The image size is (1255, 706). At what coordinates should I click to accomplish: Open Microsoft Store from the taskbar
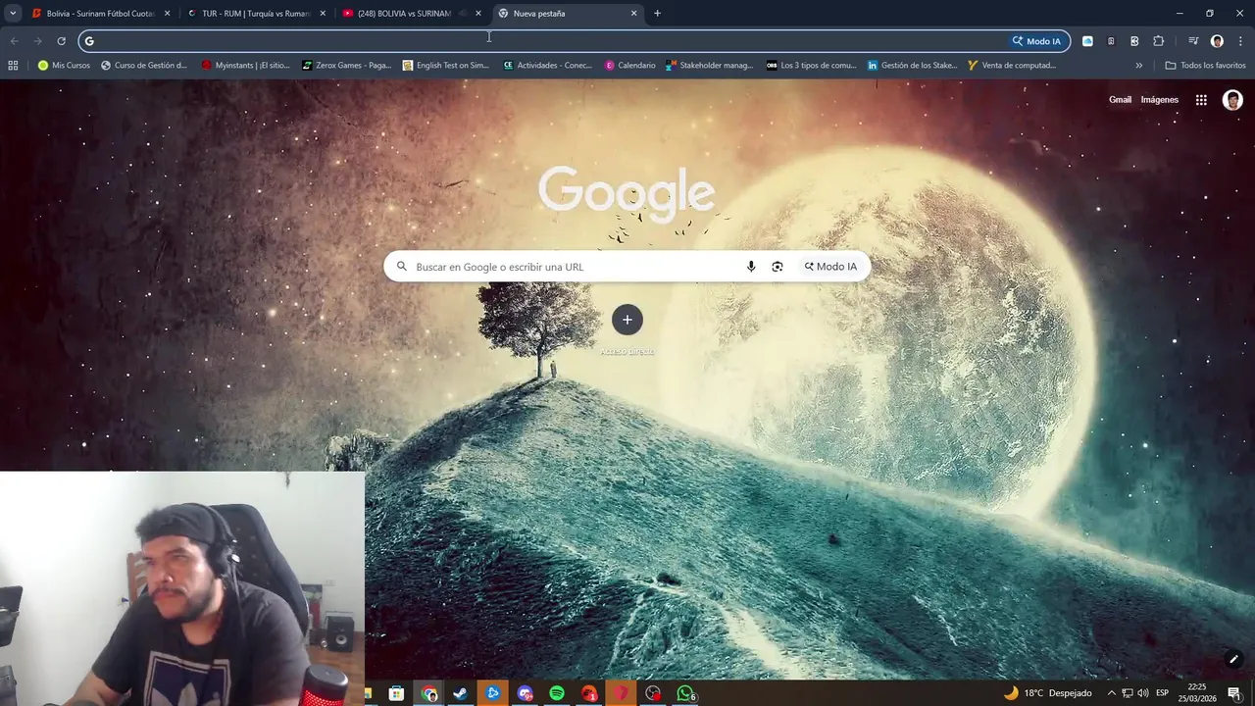tap(396, 693)
